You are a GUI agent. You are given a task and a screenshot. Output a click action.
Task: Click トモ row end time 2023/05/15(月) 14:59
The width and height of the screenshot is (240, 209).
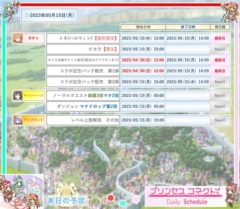click(x=188, y=38)
